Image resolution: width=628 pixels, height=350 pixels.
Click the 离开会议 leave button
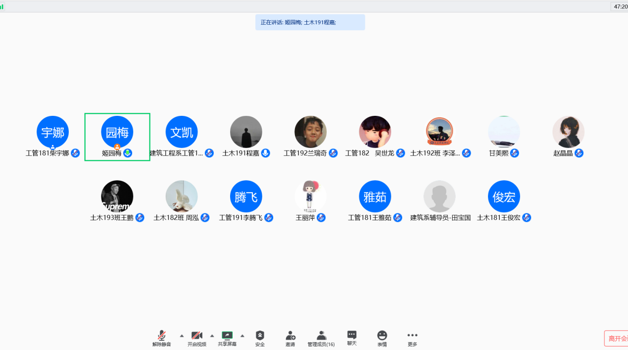click(616, 339)
